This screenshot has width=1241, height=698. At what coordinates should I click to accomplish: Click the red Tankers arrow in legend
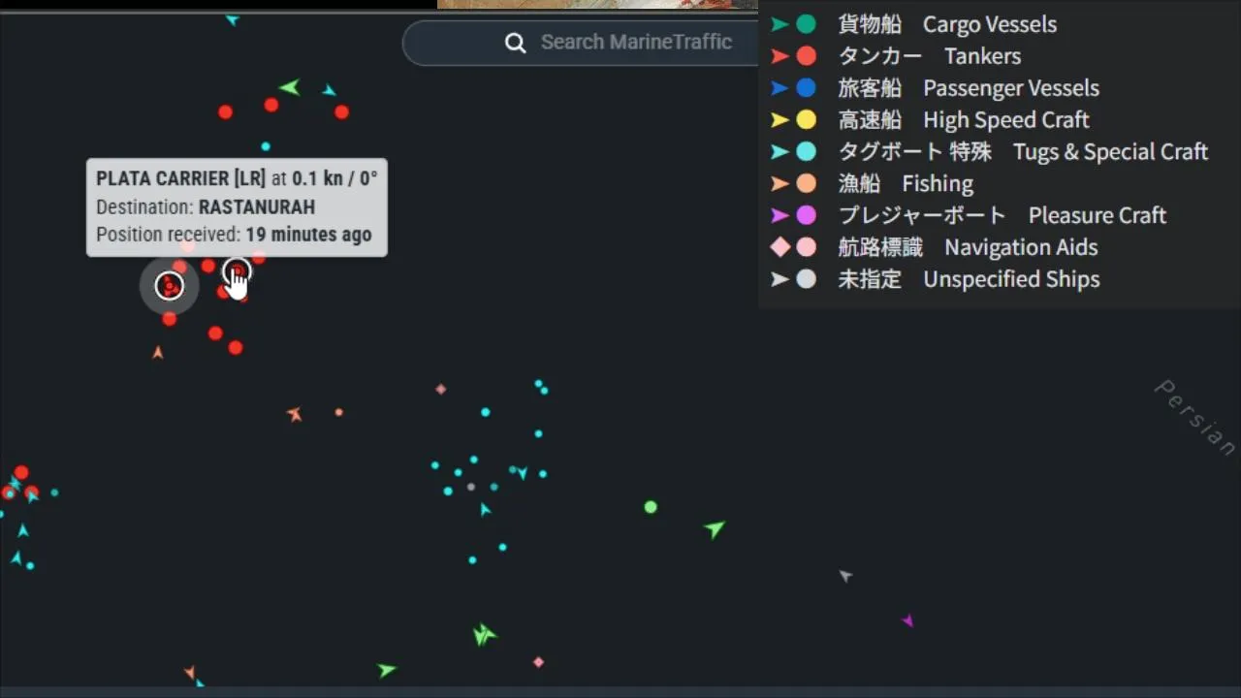[x=780, y=56]
